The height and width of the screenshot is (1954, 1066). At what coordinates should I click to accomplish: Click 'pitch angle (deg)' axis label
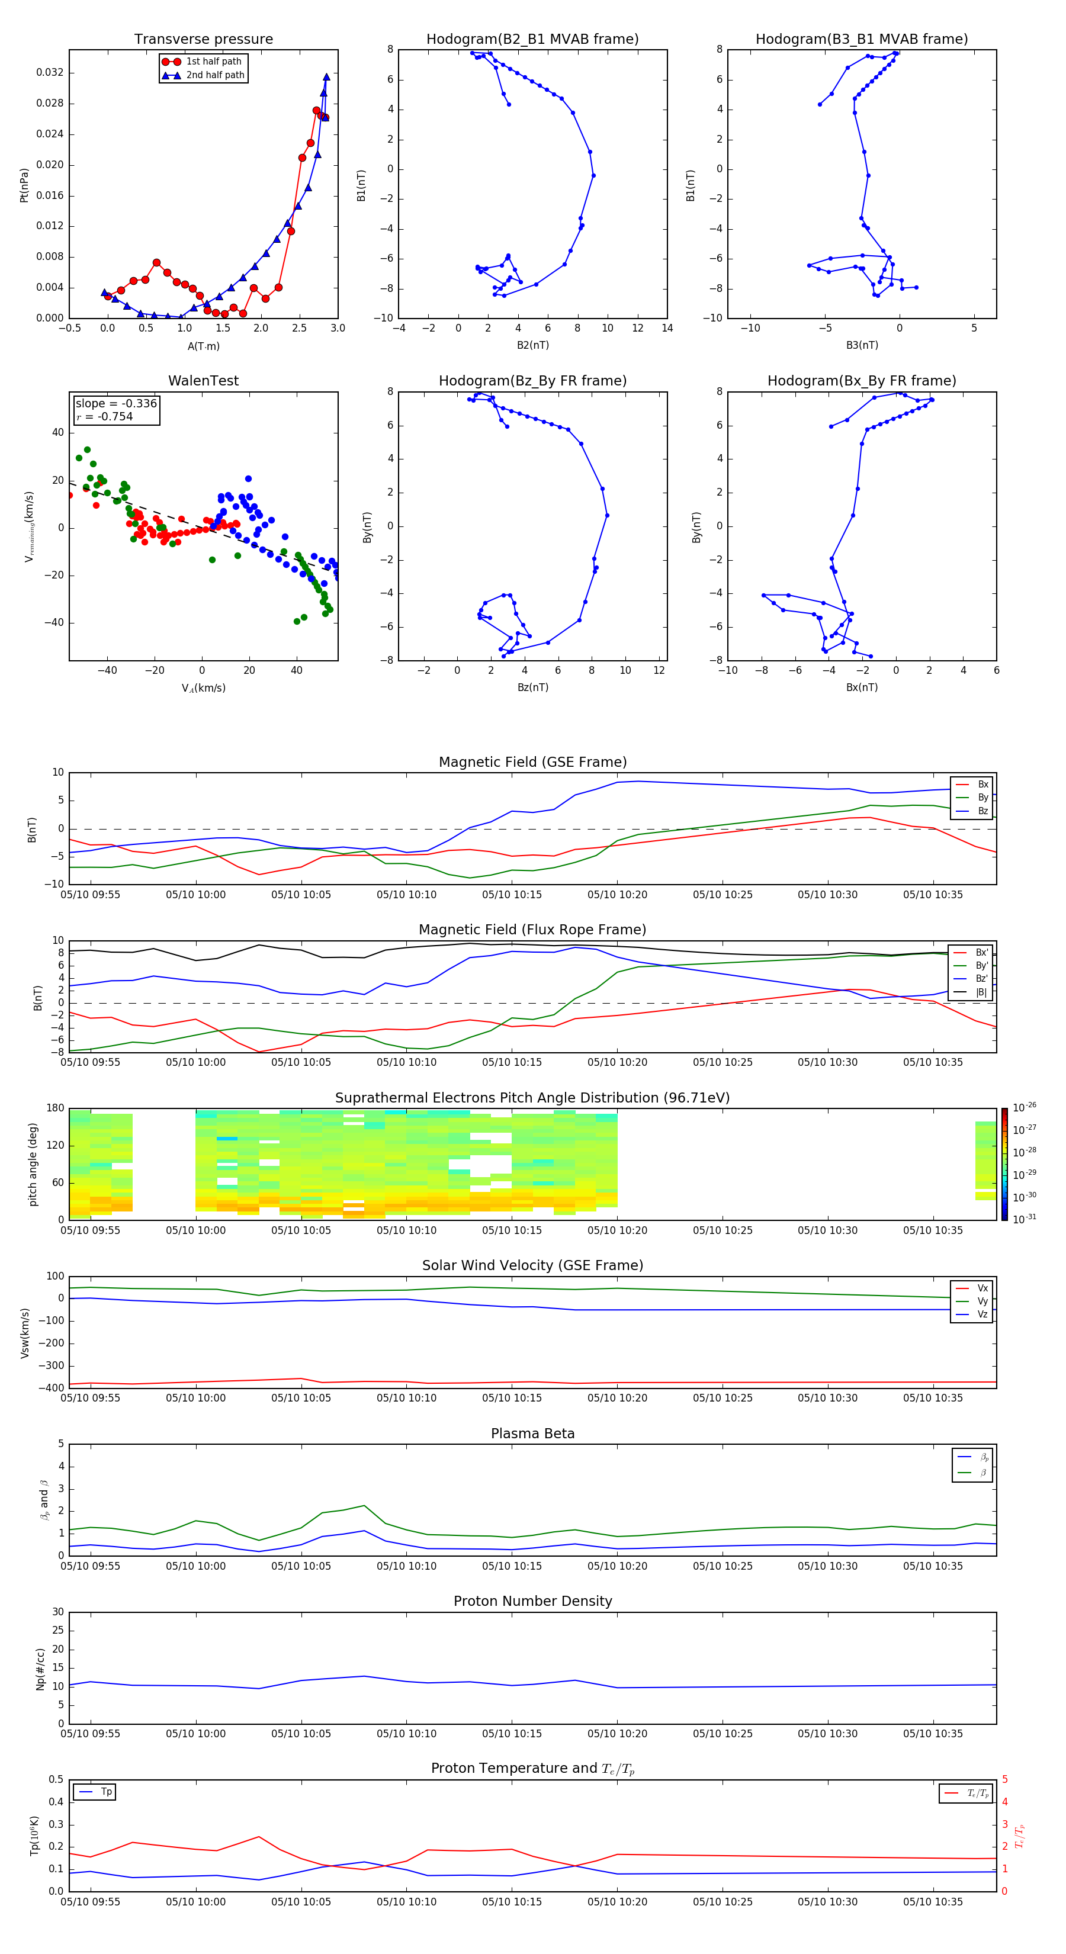[x=33, y=1164]
